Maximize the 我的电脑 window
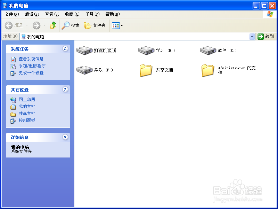Screen dimensions: 278x209 tap(264, 6)
